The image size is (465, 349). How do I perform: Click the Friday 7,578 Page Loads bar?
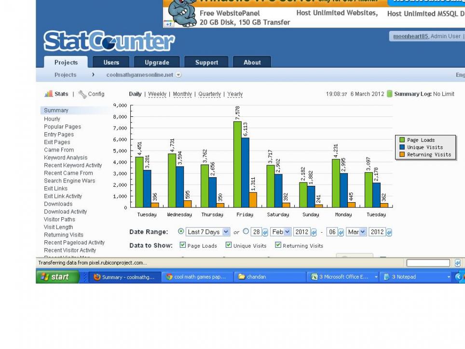237,164
